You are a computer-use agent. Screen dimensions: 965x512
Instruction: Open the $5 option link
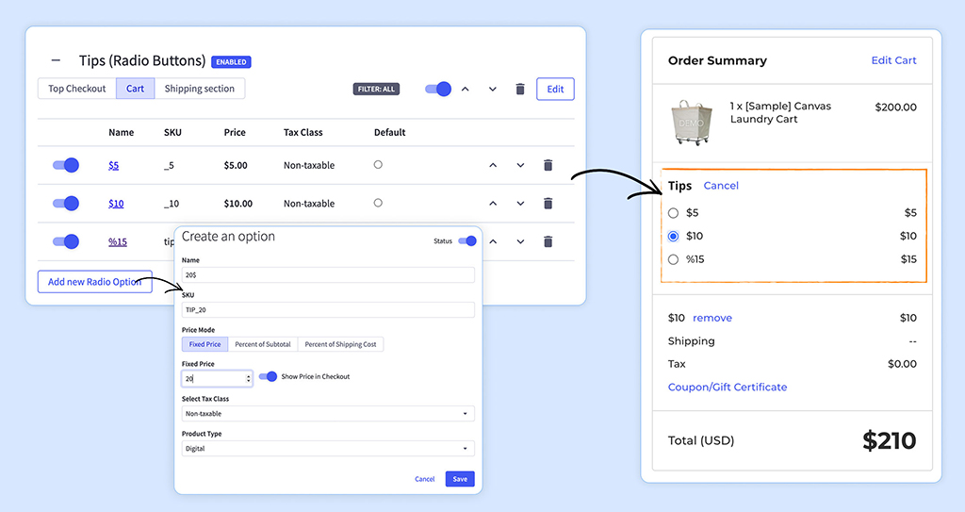(113, 165)
